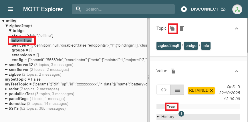Collapse the Value panel
Image resolution: width=248 pixels, height=122 pixels.
pyautogui.click(x=236, y=71)
